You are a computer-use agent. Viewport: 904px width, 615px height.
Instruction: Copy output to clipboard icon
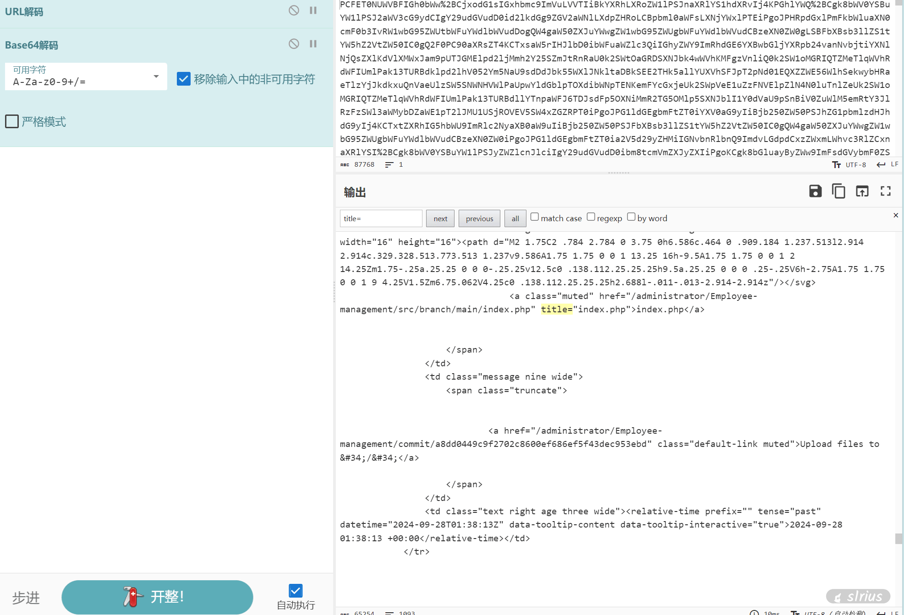click(x=838, y=191)
